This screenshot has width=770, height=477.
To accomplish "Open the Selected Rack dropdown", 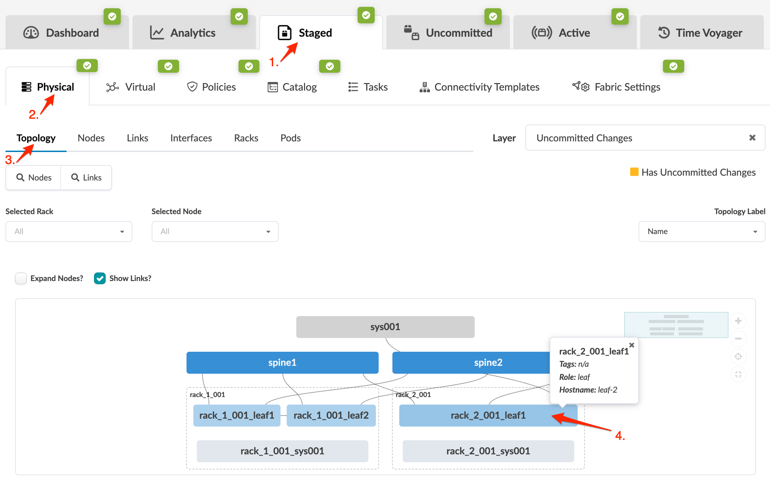I will 69,231.
